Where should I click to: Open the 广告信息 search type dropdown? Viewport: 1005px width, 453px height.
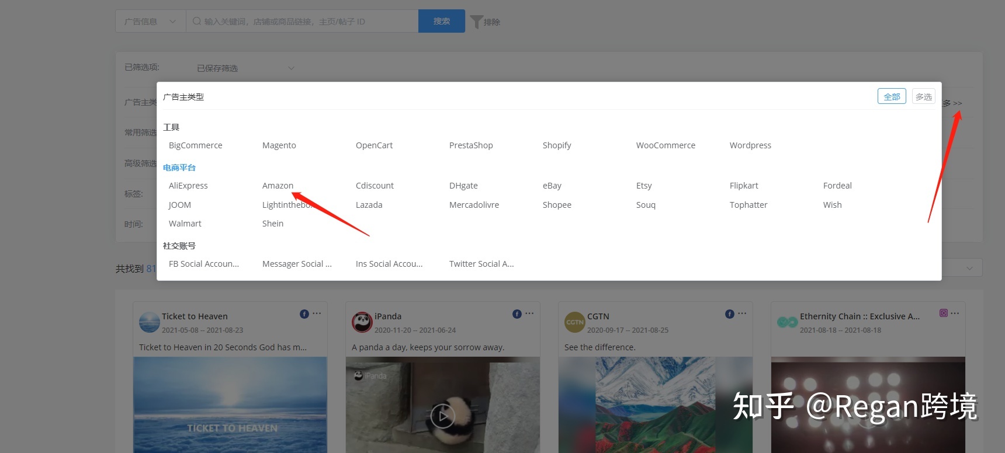pos(150,22)
